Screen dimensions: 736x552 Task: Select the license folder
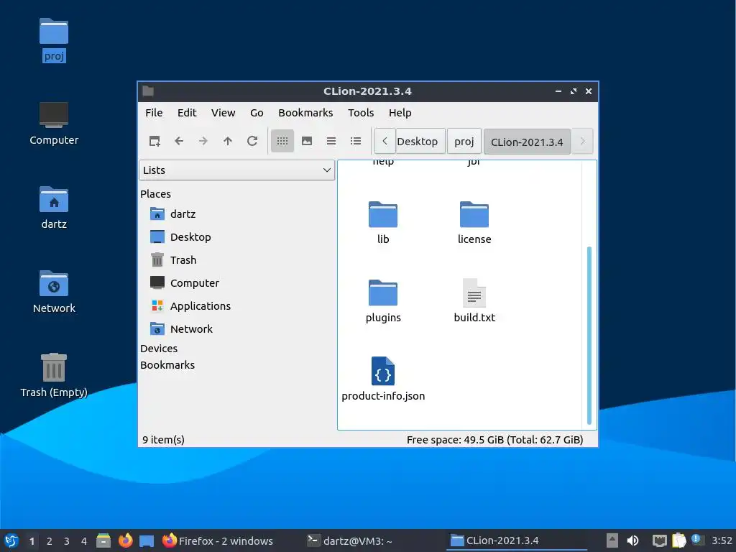[x=474, y=223]
